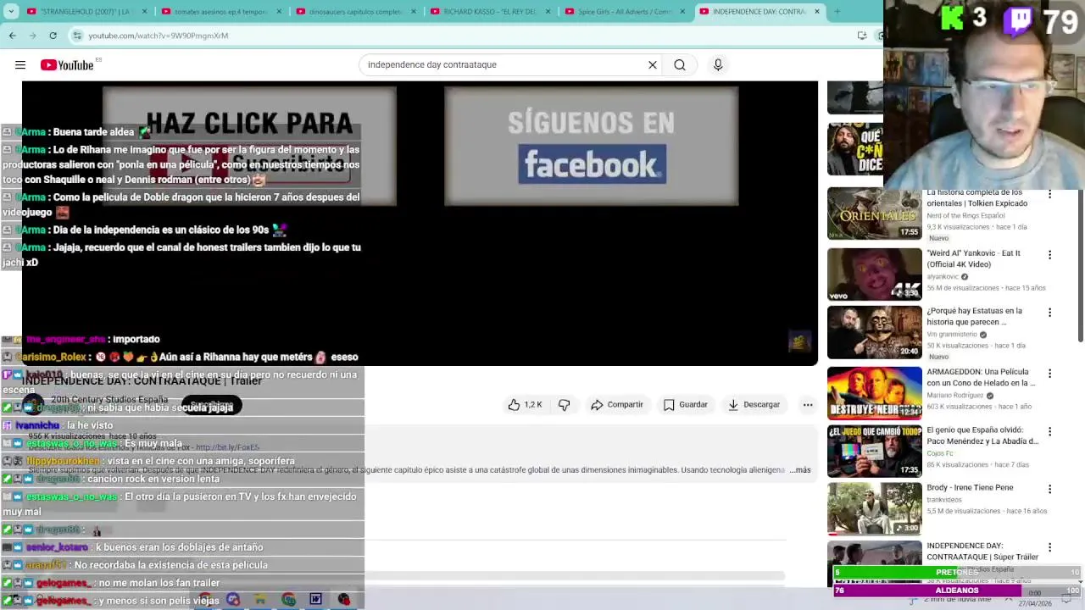1085x610 pixels.
Task: Close the STRANGLEHOLD (2007) tab
Action: click(144, 12)
